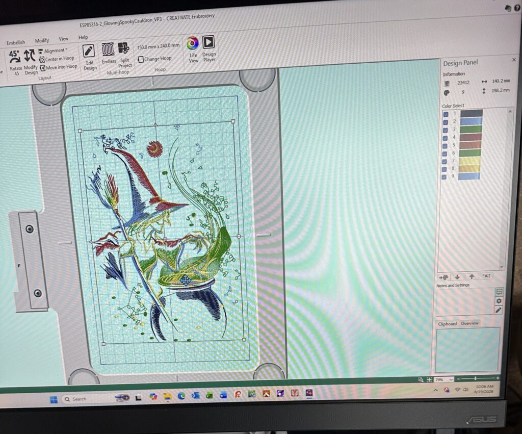Open Edit Design
This screenshot has height=434, width=522.
coord(89,57)
